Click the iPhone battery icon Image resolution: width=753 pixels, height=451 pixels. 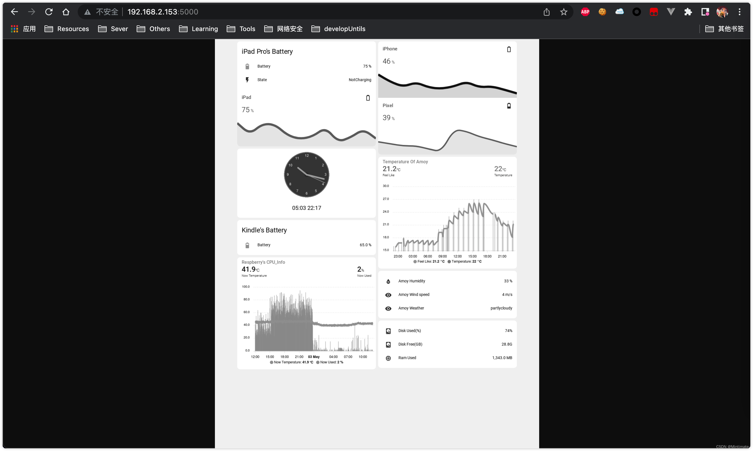point(508,49)
